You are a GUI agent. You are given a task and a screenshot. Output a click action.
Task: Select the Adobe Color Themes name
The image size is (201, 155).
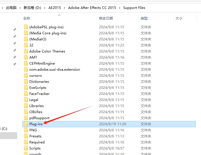(47, 51)
